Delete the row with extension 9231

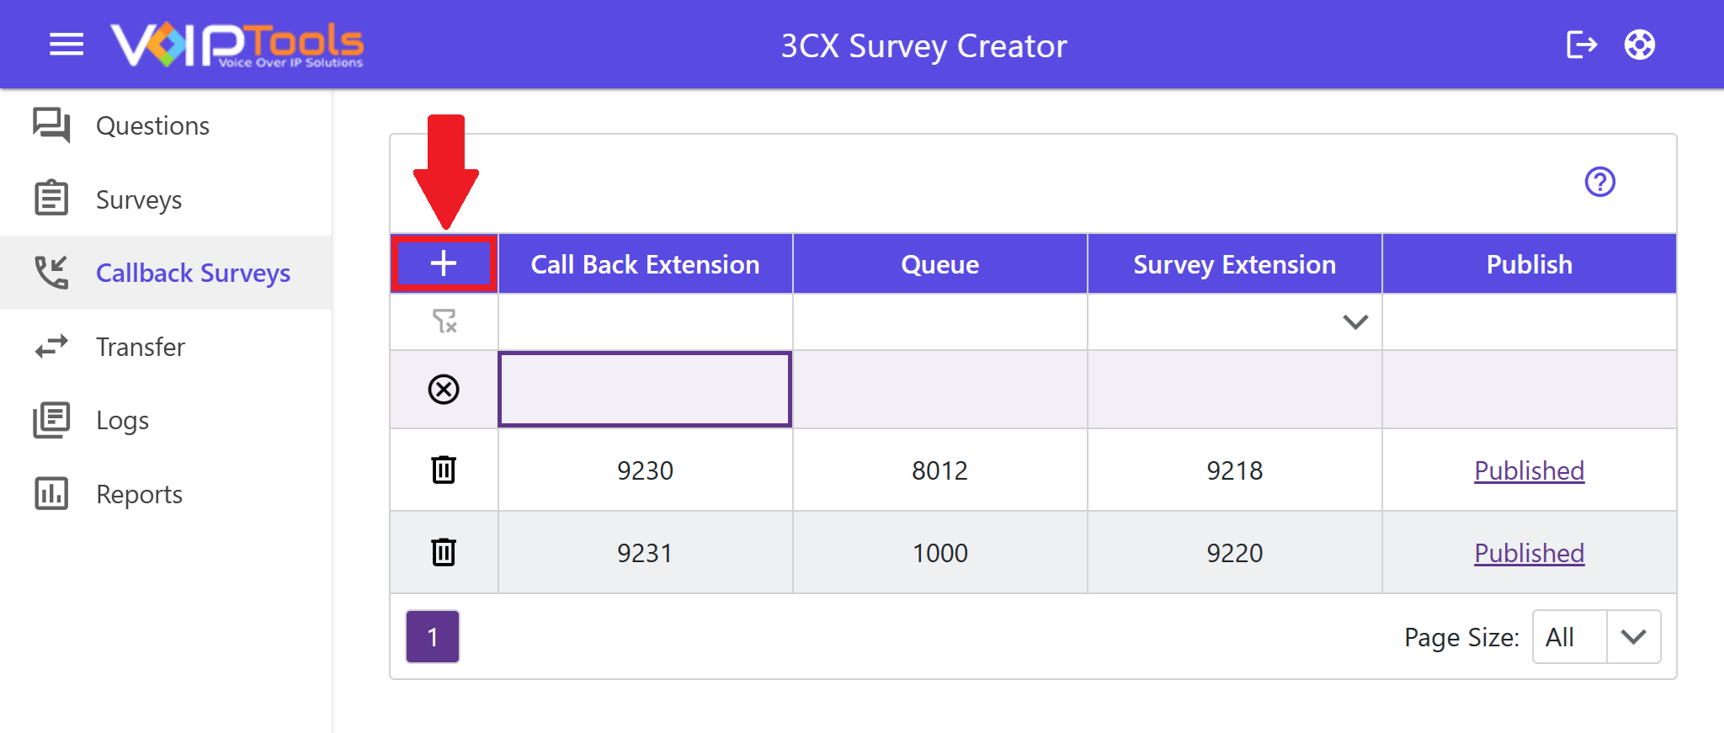[x=444, y=552]
